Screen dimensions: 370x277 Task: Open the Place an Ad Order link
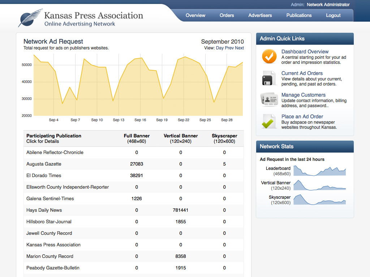click(302, 116)
